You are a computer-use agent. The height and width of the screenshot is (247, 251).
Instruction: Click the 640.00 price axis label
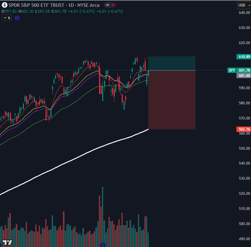pos(244,13)
